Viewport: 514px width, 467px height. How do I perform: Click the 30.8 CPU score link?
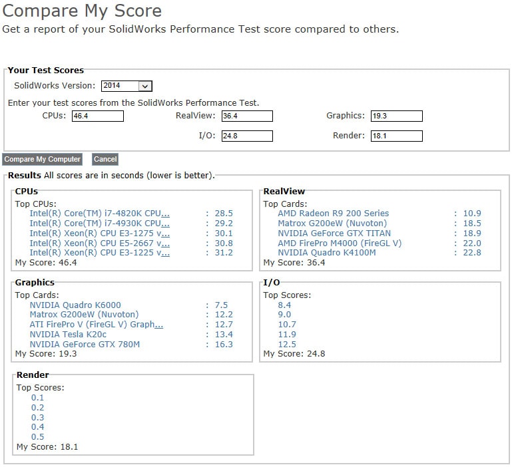tap(224, 243)
